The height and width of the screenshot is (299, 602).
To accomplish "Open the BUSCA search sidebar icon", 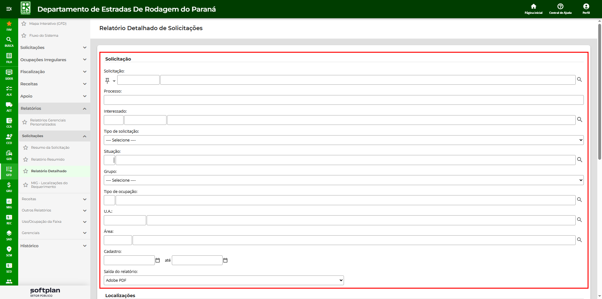I will click(x=9, y=41).
